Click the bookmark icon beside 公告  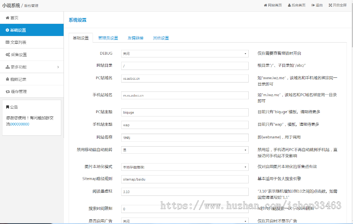point(7,107)
